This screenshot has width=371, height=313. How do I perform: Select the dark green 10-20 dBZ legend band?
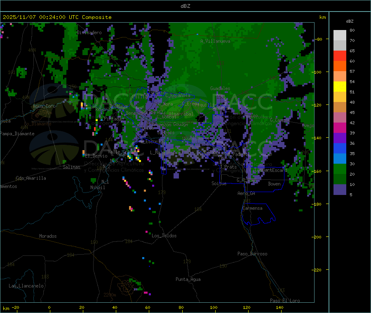(340, 179)
